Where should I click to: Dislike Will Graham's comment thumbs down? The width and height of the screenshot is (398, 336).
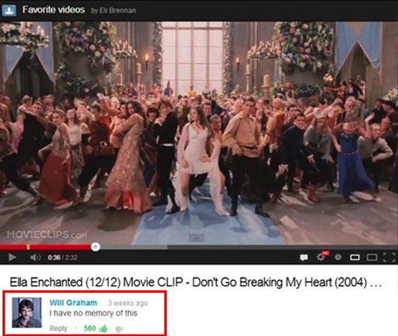point(119,329)
